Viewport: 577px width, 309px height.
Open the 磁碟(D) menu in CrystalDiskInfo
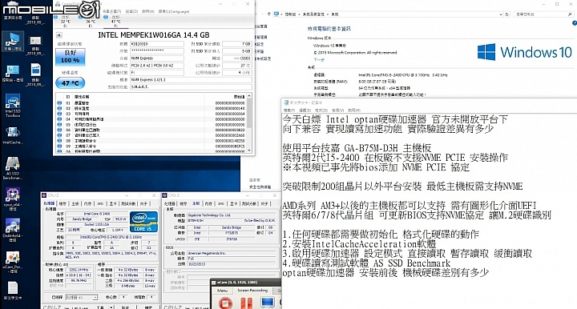[131, 11]
